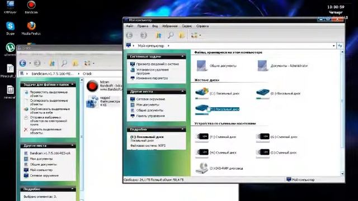Viewport: 358px width, 201px height.
Task: Open Сетевое окружение in My Computer sidebar
Action: pos(150,99)
